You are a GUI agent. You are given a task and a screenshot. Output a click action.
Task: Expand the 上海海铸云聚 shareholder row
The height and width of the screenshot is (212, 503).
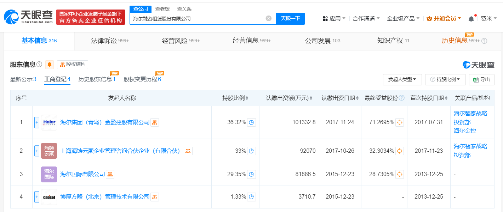click(x=37, y=151)
